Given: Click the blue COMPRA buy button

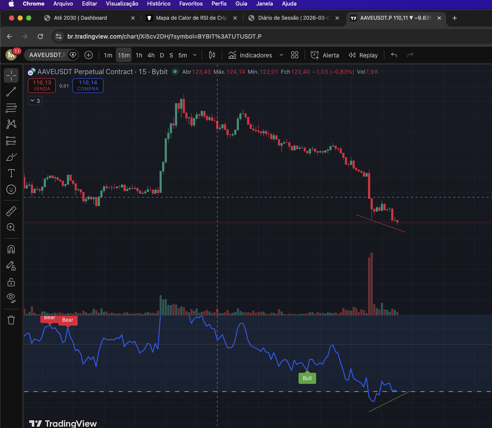Looking at the screenshot, I should [88, 86].
